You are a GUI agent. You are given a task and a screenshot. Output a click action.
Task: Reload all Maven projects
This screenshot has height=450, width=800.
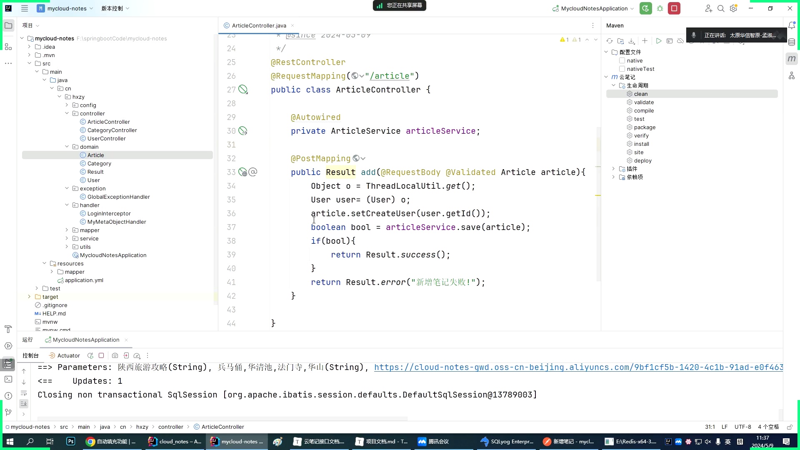click(x=609, y=41)
